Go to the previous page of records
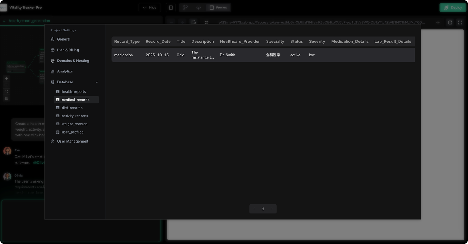Image resolution: width=468 pixels, height=244 pixels. point(254,209)
